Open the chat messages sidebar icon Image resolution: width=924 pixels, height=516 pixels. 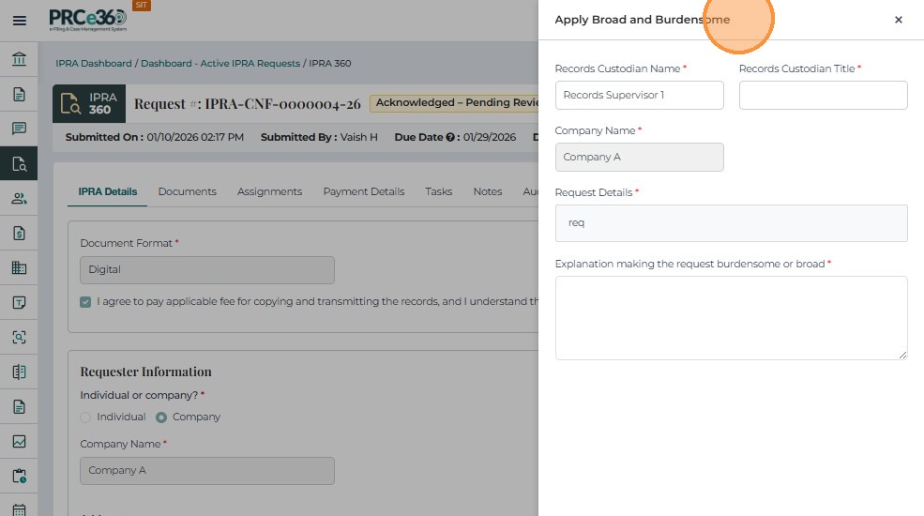[x=19, y=129]
